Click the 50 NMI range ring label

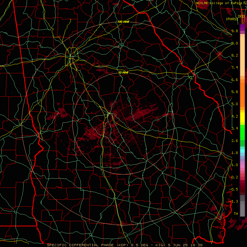123,72
